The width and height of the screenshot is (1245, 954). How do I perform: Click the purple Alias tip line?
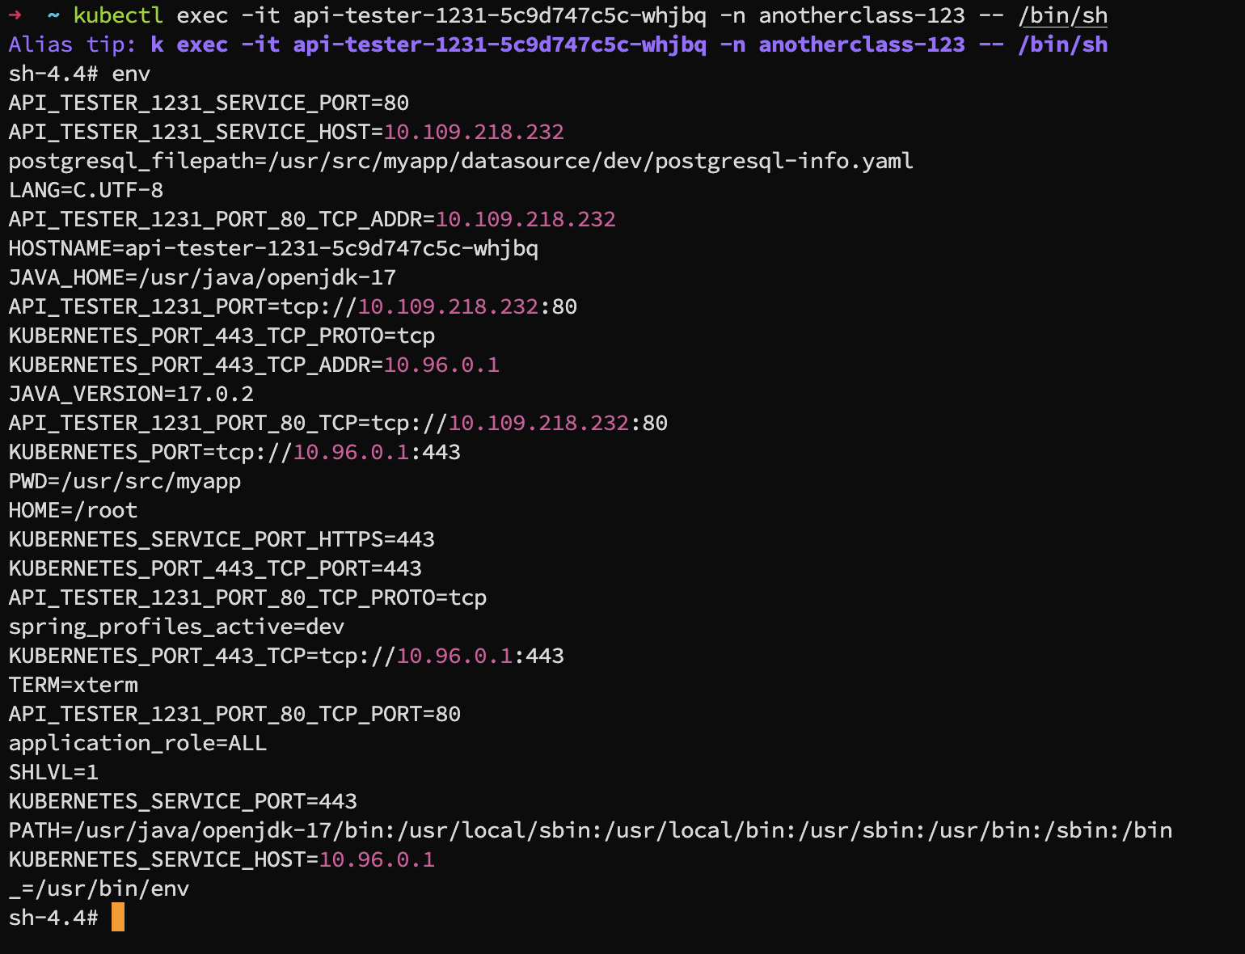coord(558,44)
